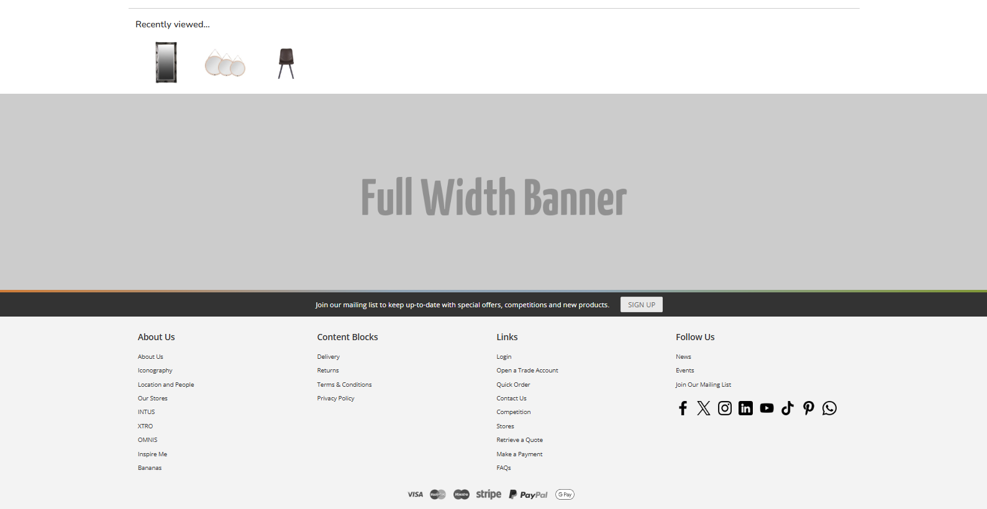Open the YouTube channel icon
The image size is (987, 509).
[x=766, y=408]
